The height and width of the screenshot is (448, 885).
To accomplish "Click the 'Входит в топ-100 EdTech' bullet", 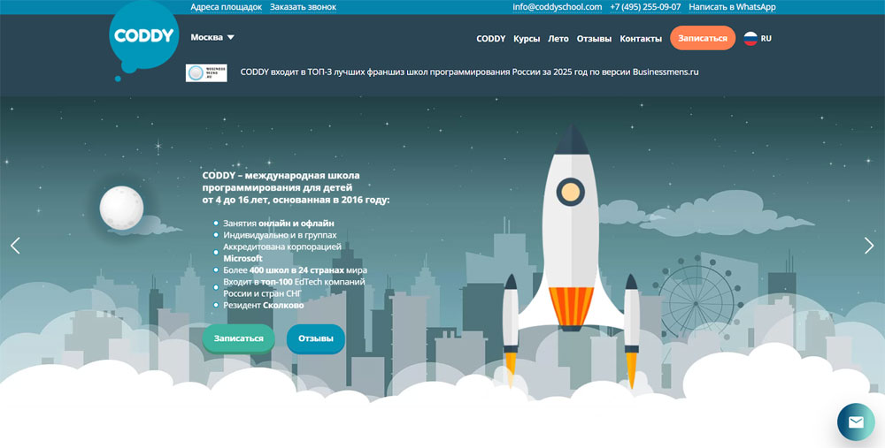I will click(294, 287).
